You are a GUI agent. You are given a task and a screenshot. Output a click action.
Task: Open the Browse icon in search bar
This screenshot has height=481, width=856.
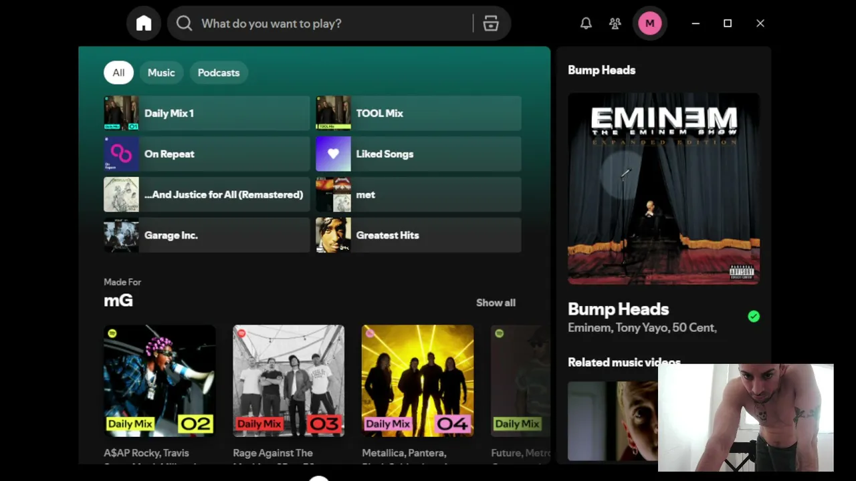491,23
